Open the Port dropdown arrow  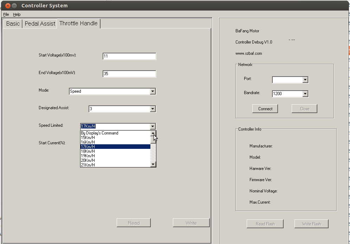click(x=305, y=80)
